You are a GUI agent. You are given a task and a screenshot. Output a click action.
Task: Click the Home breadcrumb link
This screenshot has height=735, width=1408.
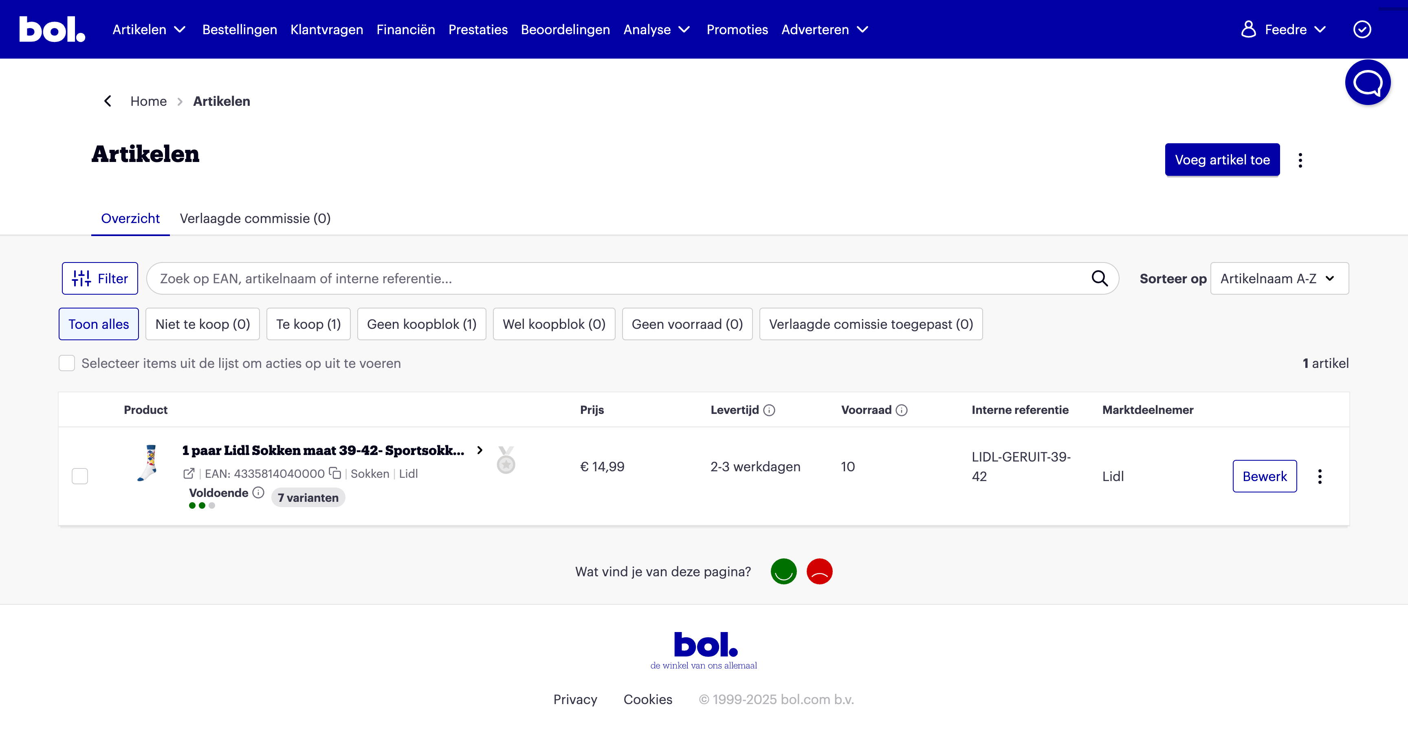(x=148, y=101)
